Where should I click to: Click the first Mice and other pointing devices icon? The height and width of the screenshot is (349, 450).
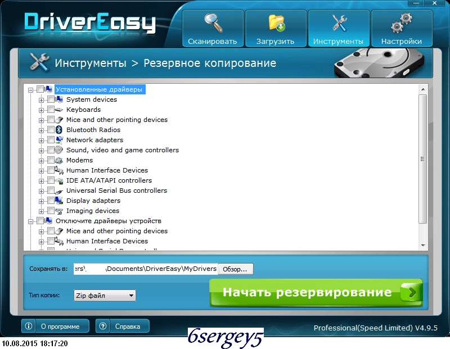[x=59, y=120]
